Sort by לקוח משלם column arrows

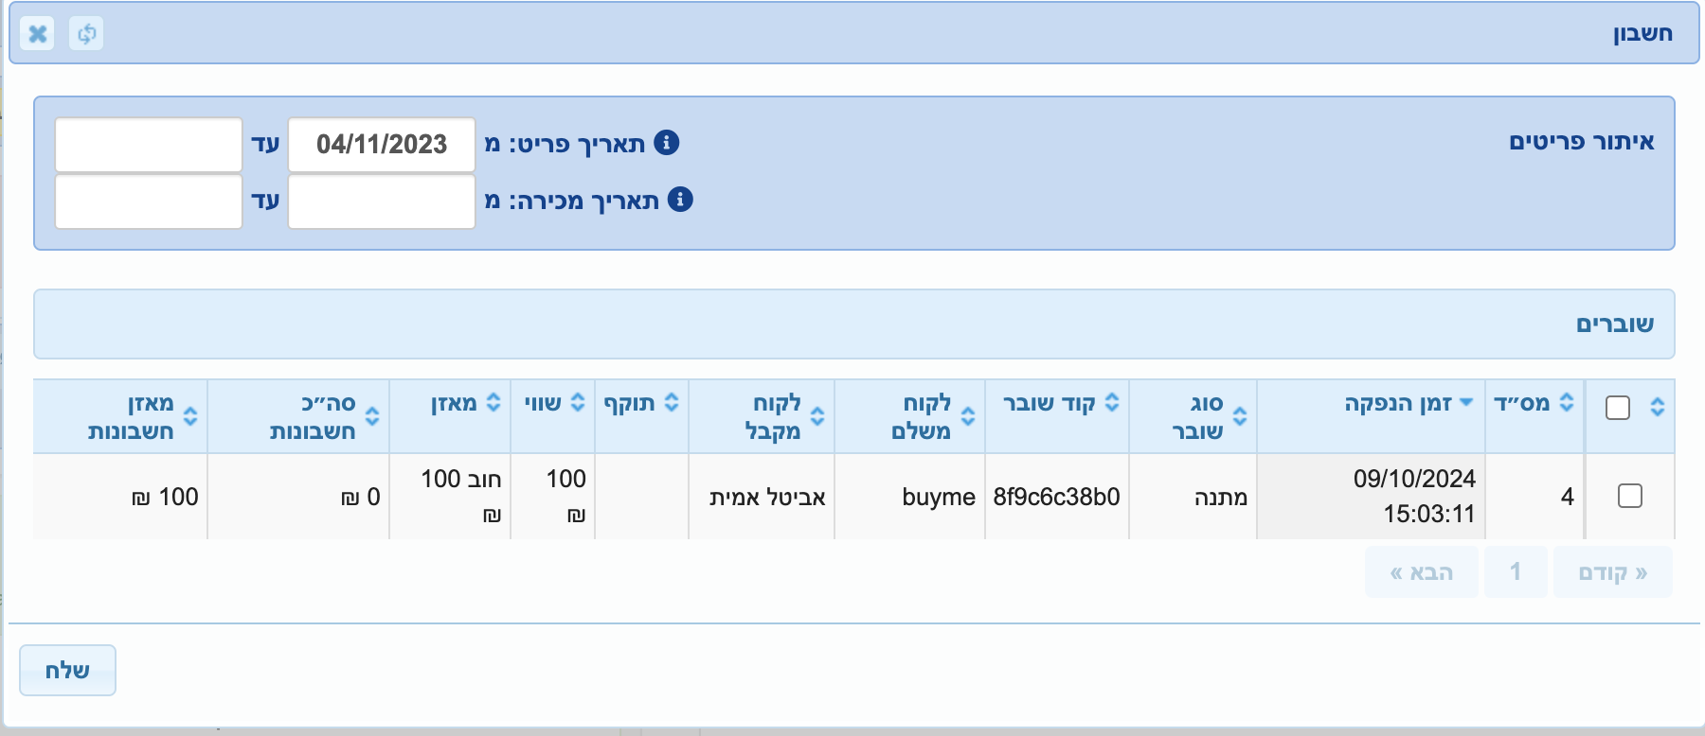click(968, 416)
